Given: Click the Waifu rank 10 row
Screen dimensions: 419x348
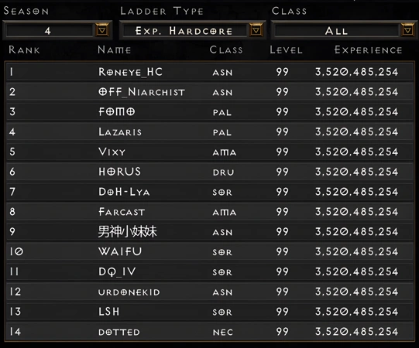Looking at the screenshot, I should (x=210, y=251).
